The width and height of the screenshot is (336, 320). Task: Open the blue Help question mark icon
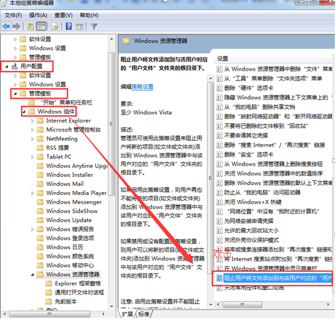pos(69,26)
